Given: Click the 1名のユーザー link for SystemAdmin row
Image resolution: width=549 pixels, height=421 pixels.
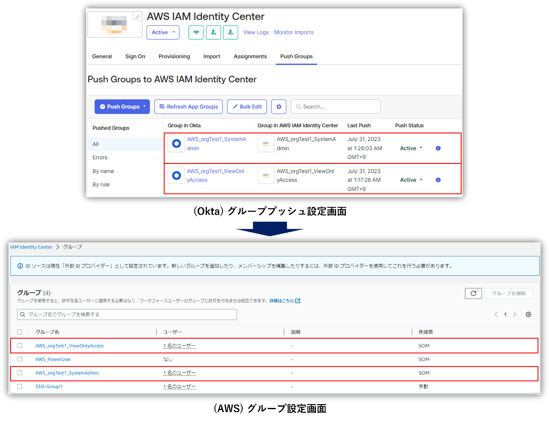Looking at the screenshot, I should pyautogui.click(x=179, y=373).
